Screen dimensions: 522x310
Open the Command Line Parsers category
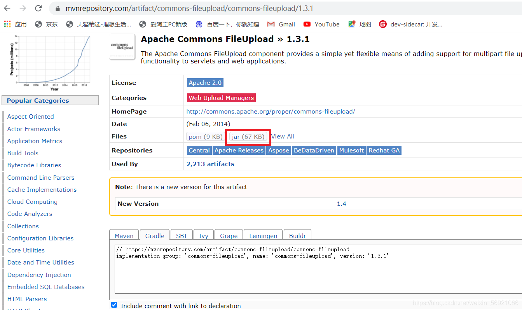(41, 177)
